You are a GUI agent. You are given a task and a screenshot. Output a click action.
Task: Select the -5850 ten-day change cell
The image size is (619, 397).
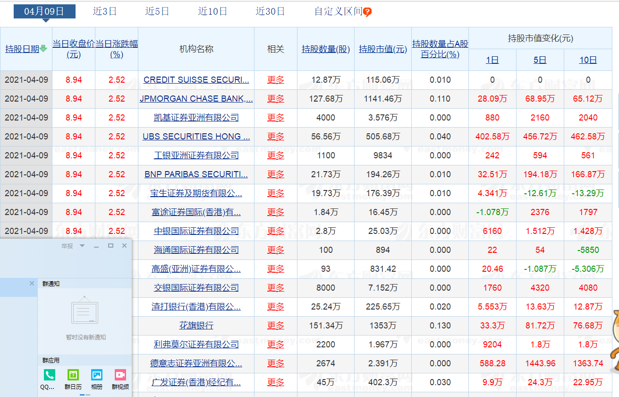(588, 250)
